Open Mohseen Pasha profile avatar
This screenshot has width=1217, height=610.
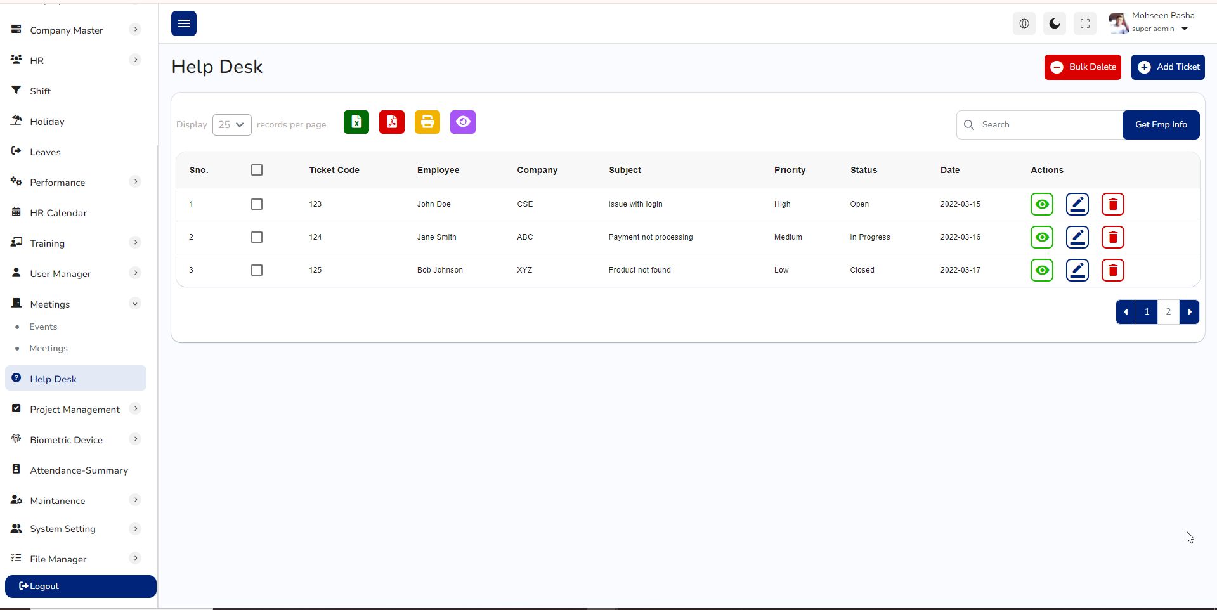[1119, 23]
